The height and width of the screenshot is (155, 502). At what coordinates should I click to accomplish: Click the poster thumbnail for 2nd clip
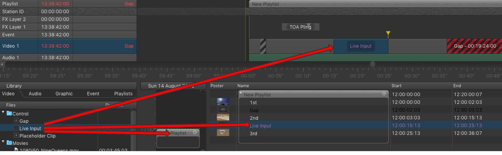[223, 117]
